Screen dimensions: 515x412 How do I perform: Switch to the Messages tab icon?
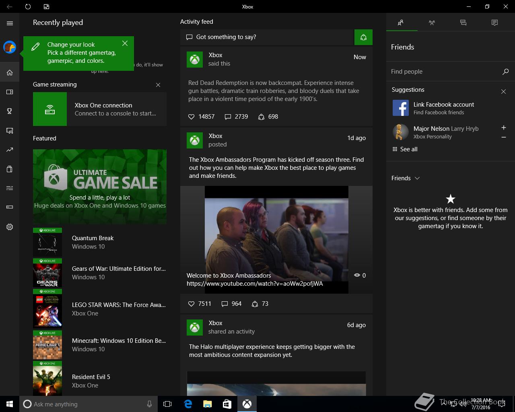point(463,23)
